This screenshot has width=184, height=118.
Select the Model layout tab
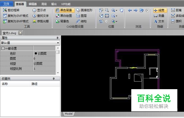tap(69, 114)
